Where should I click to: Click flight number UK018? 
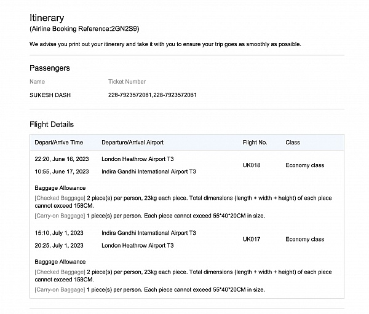[252, 165]
